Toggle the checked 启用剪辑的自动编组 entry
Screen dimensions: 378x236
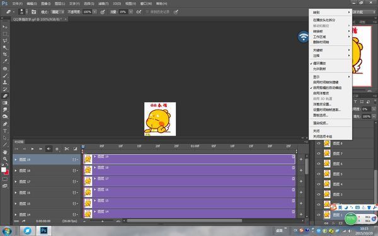[x=327, y=87]
